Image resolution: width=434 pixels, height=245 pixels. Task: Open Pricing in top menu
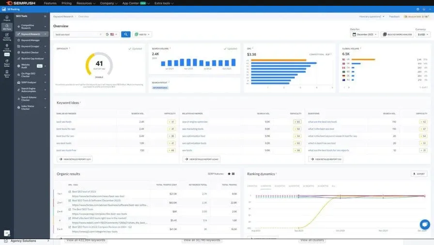point(66,3)
